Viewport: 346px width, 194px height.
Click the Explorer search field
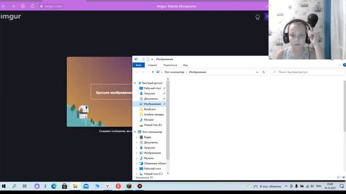[307, 72]
